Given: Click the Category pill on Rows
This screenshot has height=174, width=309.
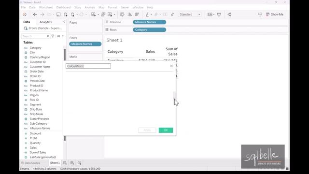Looking at the screenshot, I should [149, 30].
